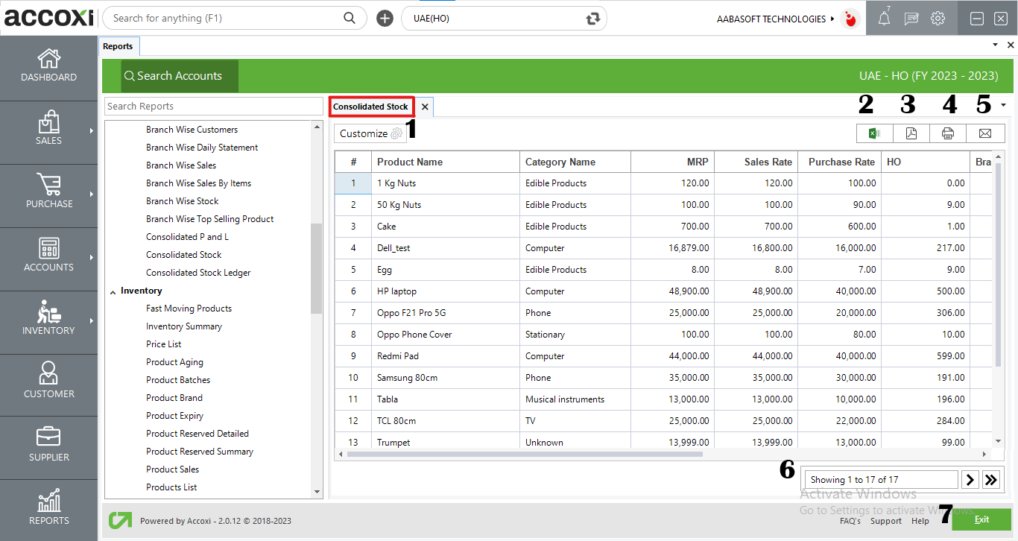Switch to Consolidated Stock tab
Viewport: 1018px width, 541px height.
pyautogui.click(x=370, y=107)
